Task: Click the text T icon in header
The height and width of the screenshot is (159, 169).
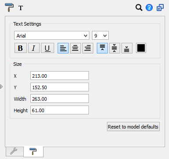Action: (x=21, y=8)
